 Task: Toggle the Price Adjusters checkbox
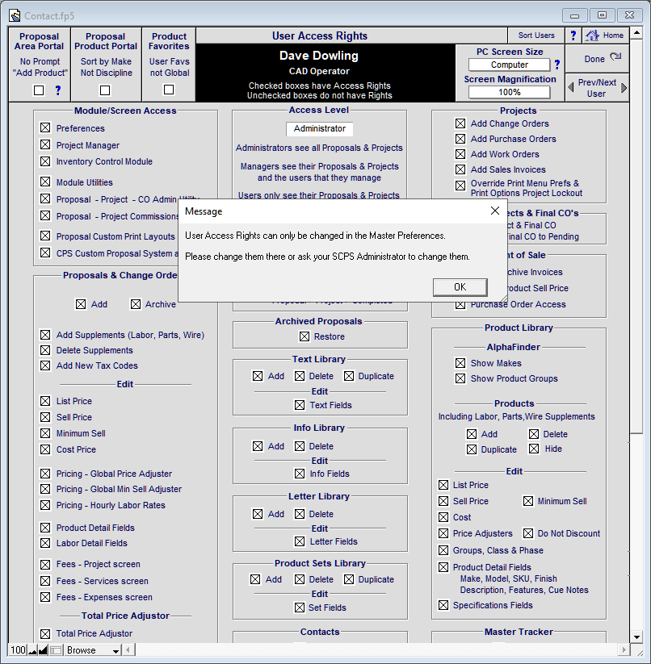443,533
